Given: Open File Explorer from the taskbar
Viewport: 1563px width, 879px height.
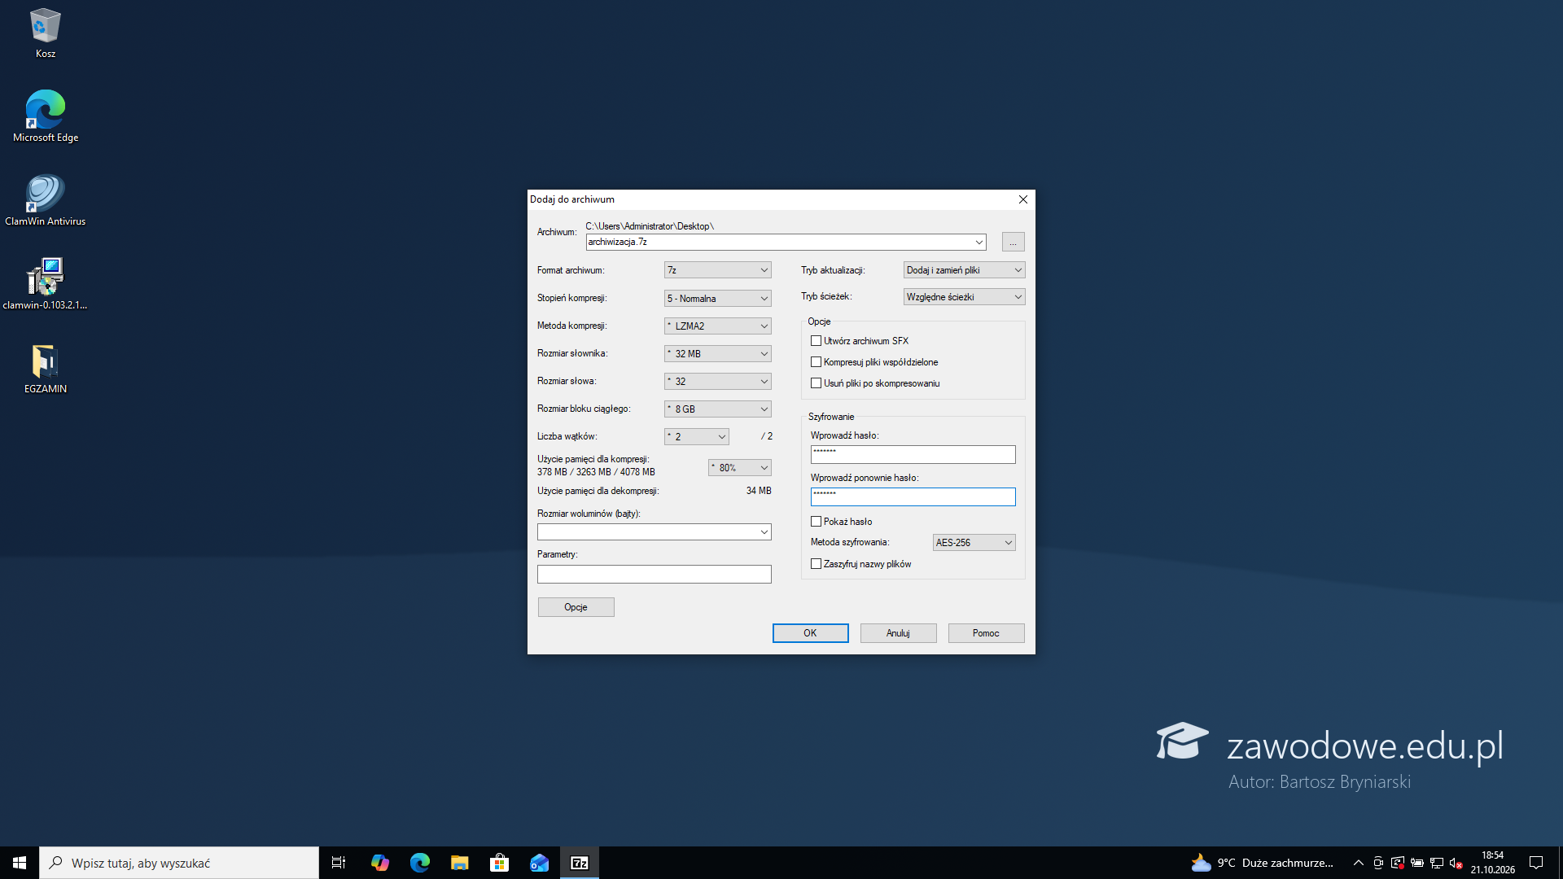Looking at the screenshot, I should (459, 863).
